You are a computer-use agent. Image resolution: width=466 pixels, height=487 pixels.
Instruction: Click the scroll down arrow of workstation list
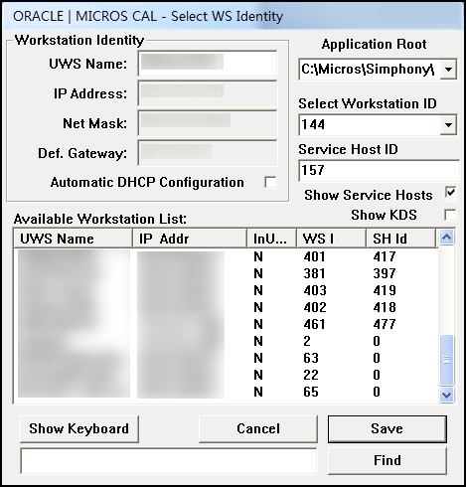[446, 395]
